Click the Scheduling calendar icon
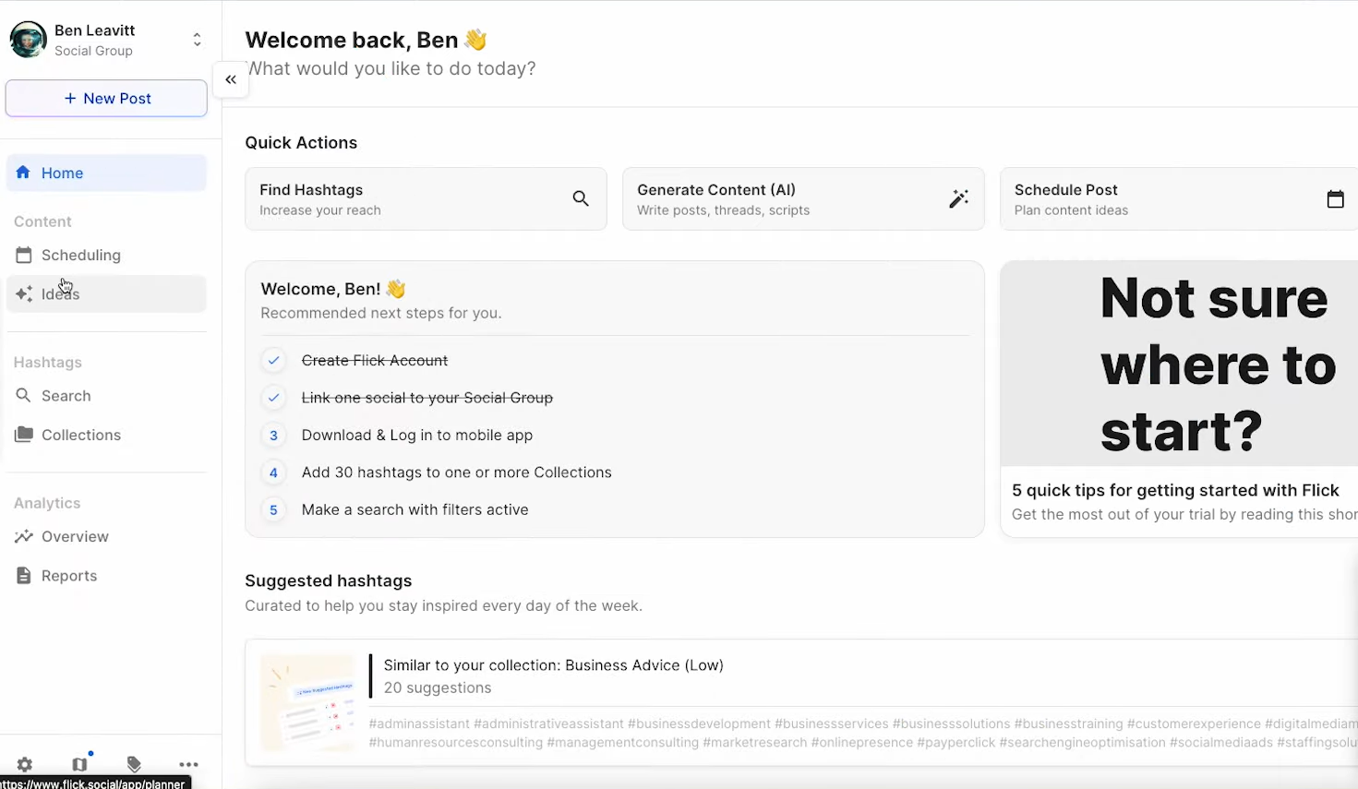This screenshot has height=789, width=1358. pyautogui.click(x=24, y=255)
